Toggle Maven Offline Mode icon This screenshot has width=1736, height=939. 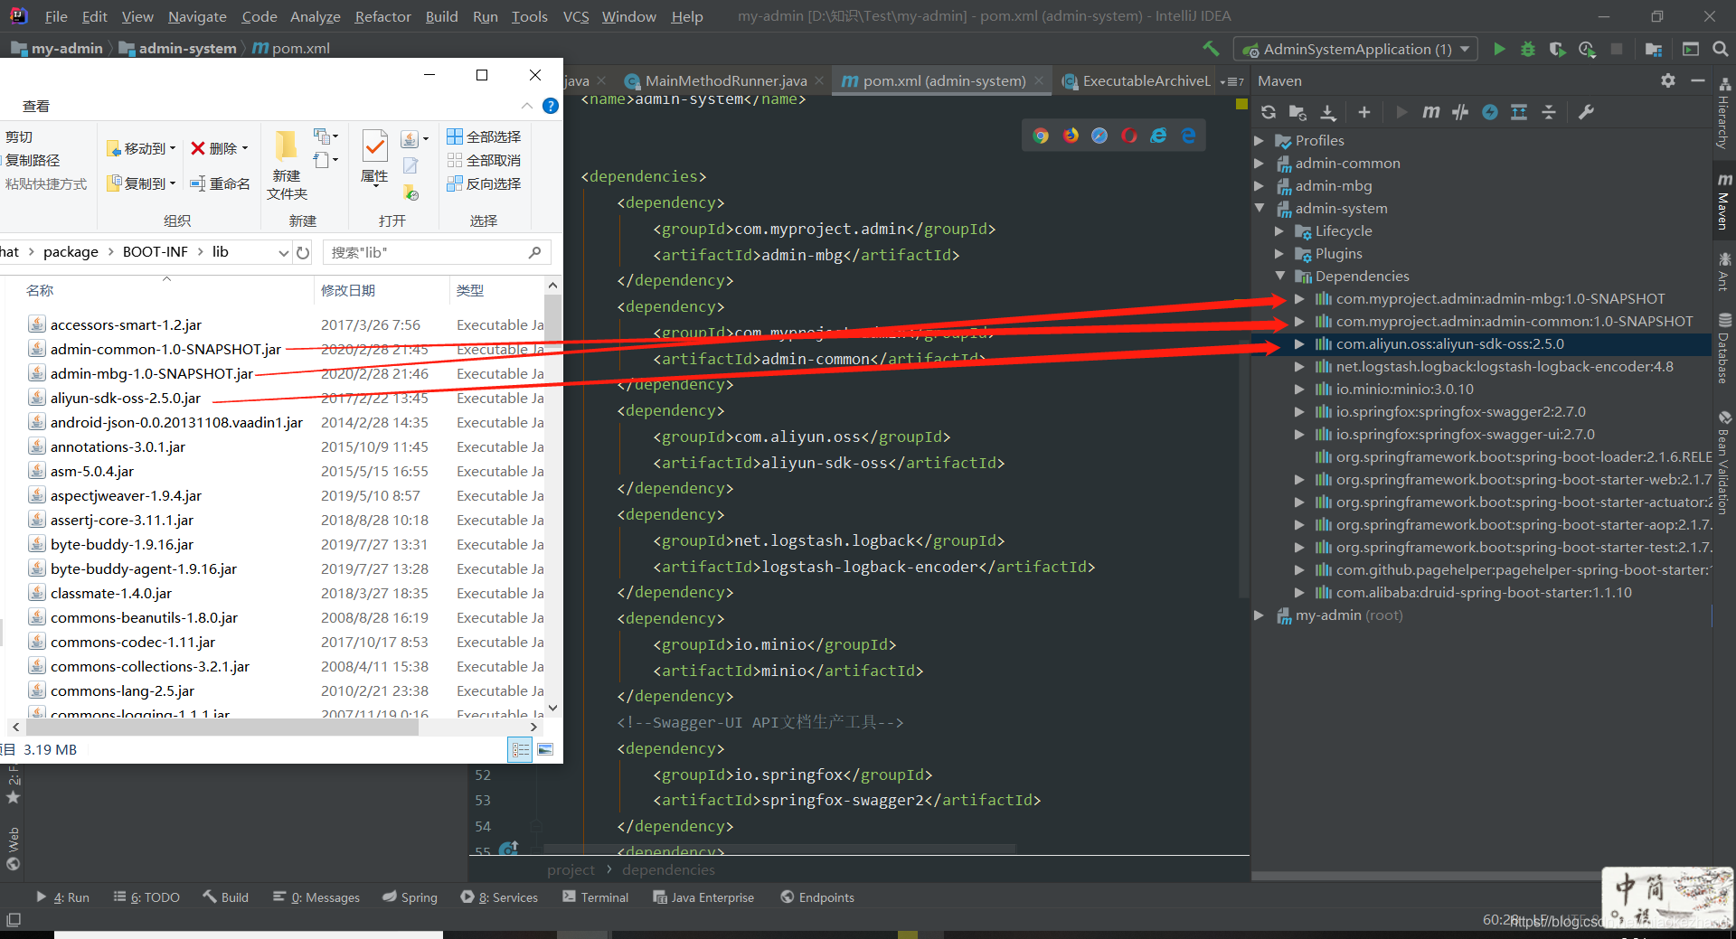pos(1460,112)
